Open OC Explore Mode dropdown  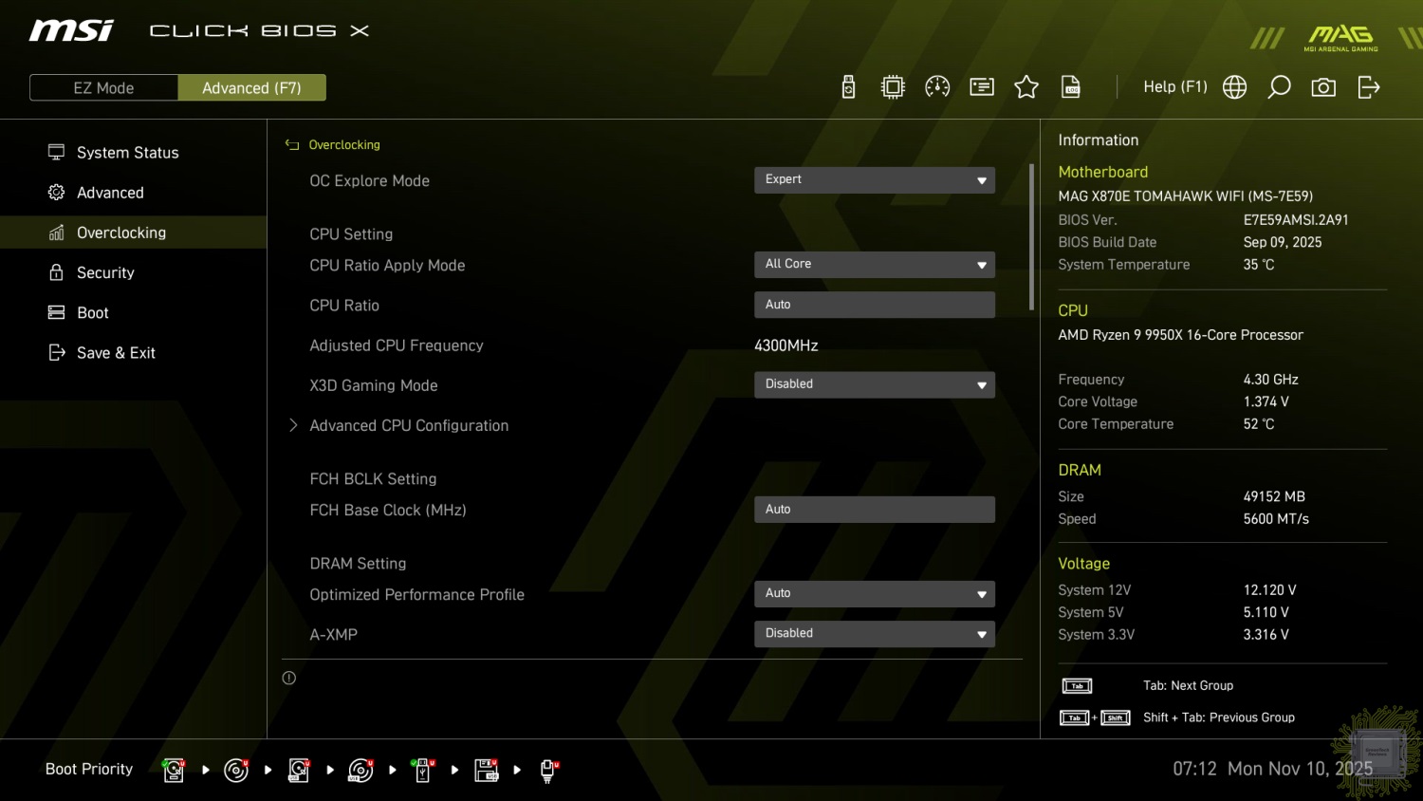pos(874,179)
